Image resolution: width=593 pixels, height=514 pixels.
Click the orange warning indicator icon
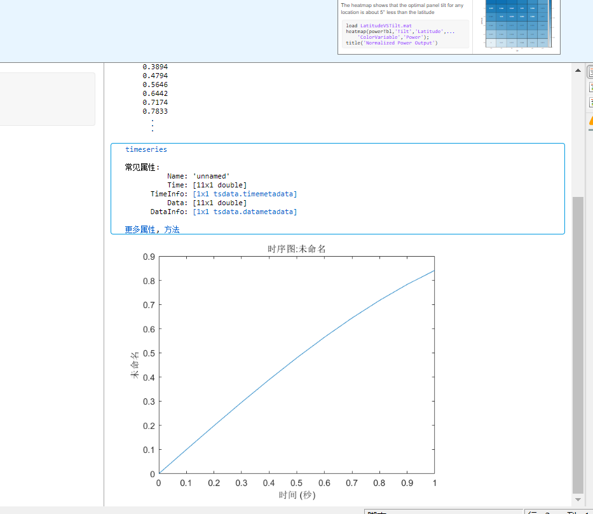590,121
